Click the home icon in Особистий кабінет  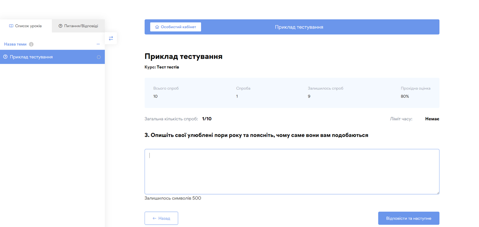coord(157,27)
